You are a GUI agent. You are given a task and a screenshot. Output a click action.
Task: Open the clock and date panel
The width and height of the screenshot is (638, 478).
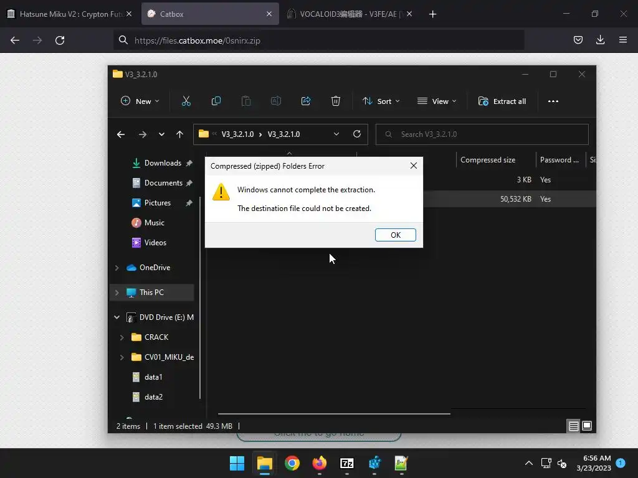click(x=594, y=463)
